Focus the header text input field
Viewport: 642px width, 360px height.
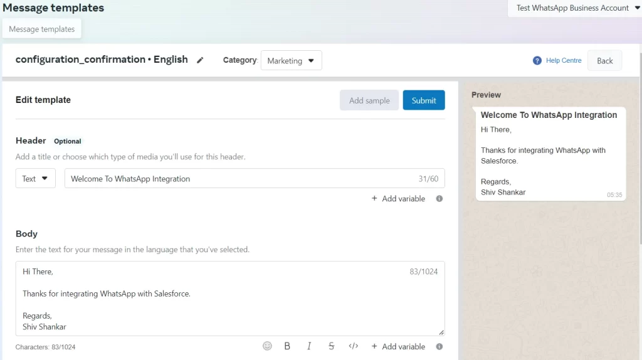click(255, 179)
